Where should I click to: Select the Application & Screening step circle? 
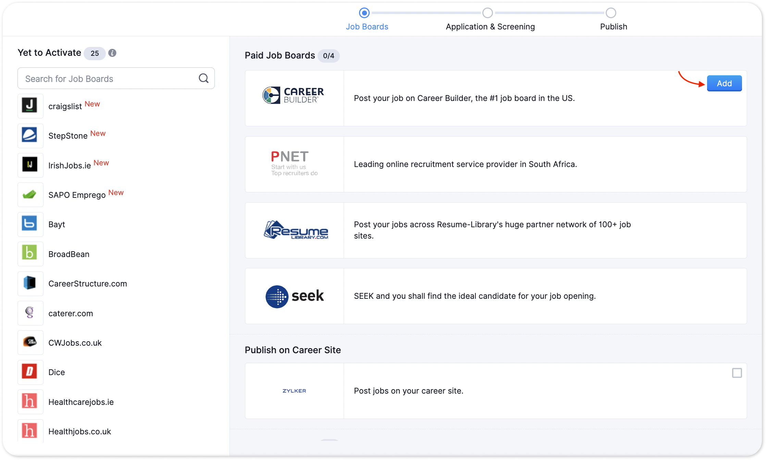point(487,13)
